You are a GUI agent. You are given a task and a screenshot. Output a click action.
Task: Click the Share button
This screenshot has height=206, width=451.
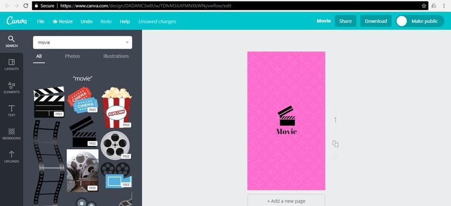[x=345, y=21]
